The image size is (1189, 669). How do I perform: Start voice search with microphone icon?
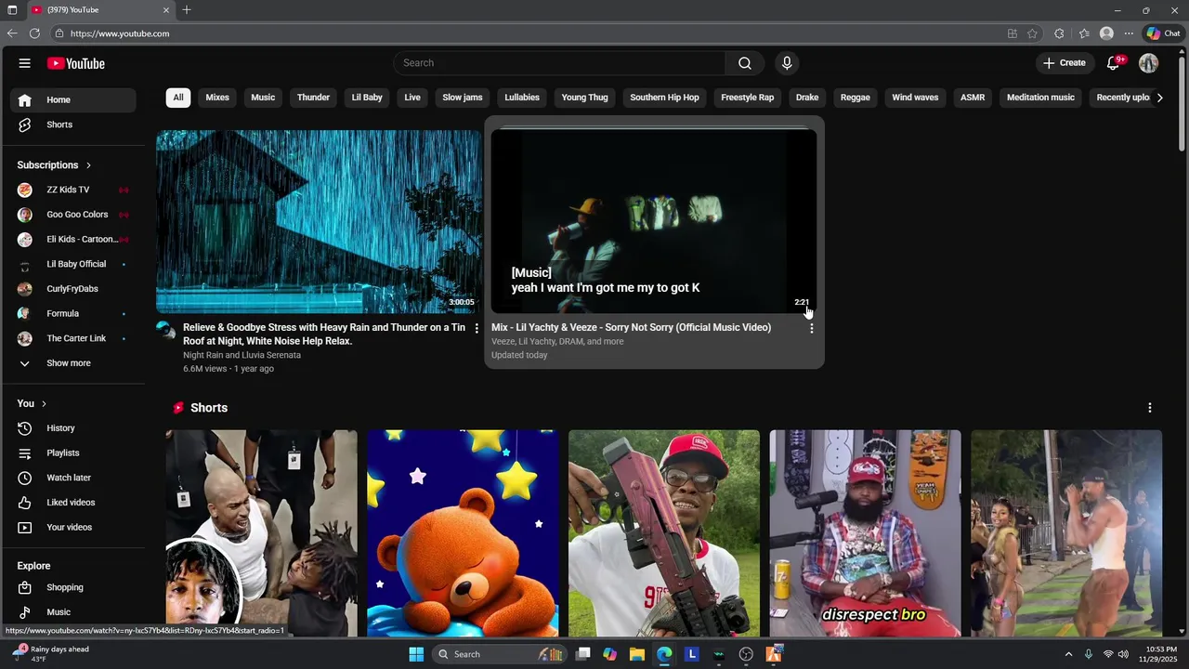(x=787, y=63)
